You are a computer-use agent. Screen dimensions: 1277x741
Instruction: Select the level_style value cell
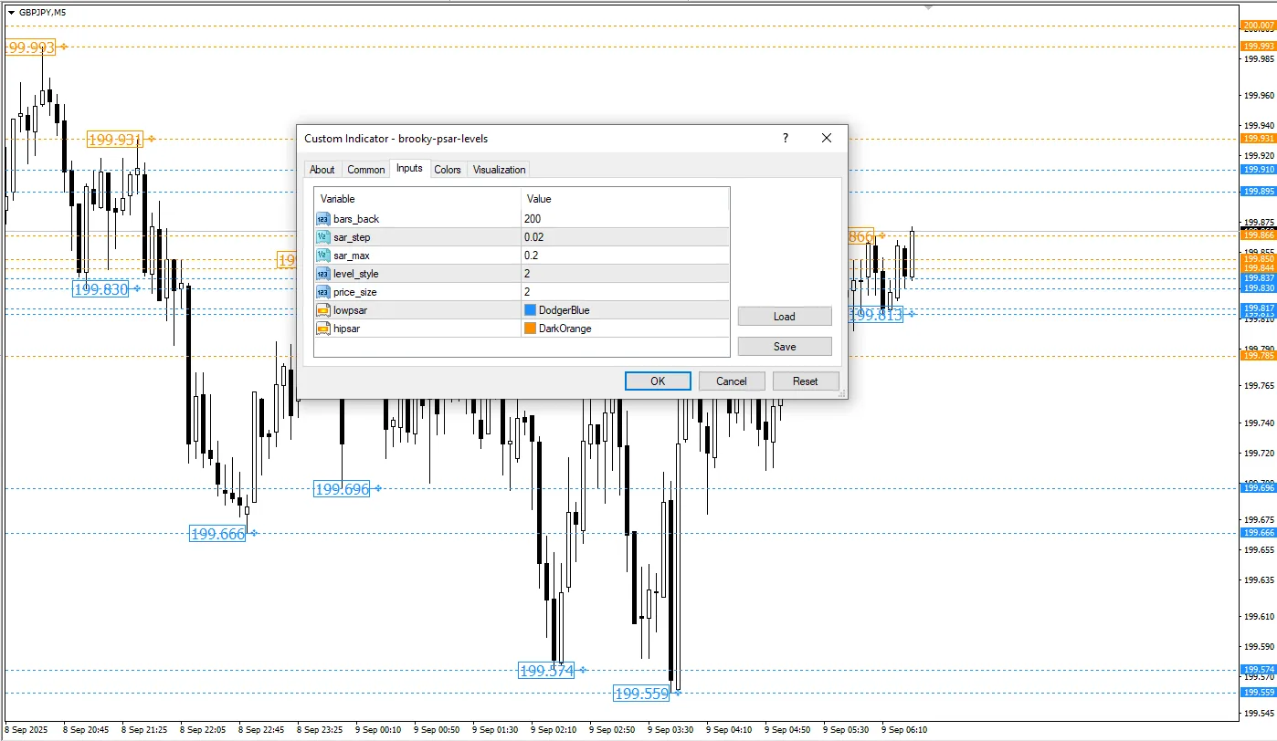[625, 274]
